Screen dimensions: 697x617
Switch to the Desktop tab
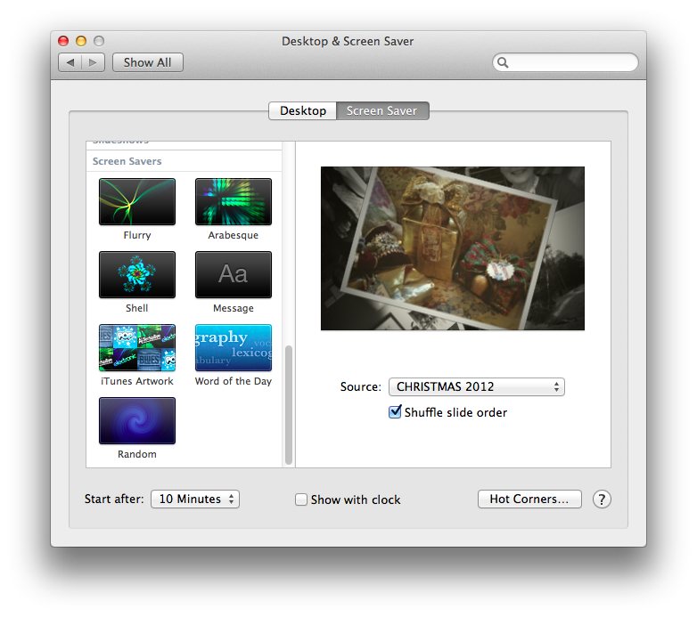click(303, 110)
